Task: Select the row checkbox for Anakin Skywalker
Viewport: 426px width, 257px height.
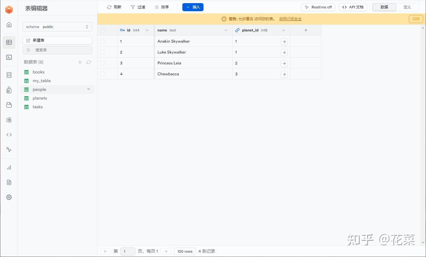Action: (x=102, y=41)
